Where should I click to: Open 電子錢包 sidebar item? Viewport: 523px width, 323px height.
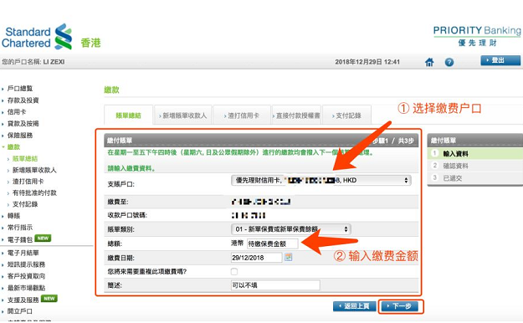pyautogui.click(x=20, y=239)
